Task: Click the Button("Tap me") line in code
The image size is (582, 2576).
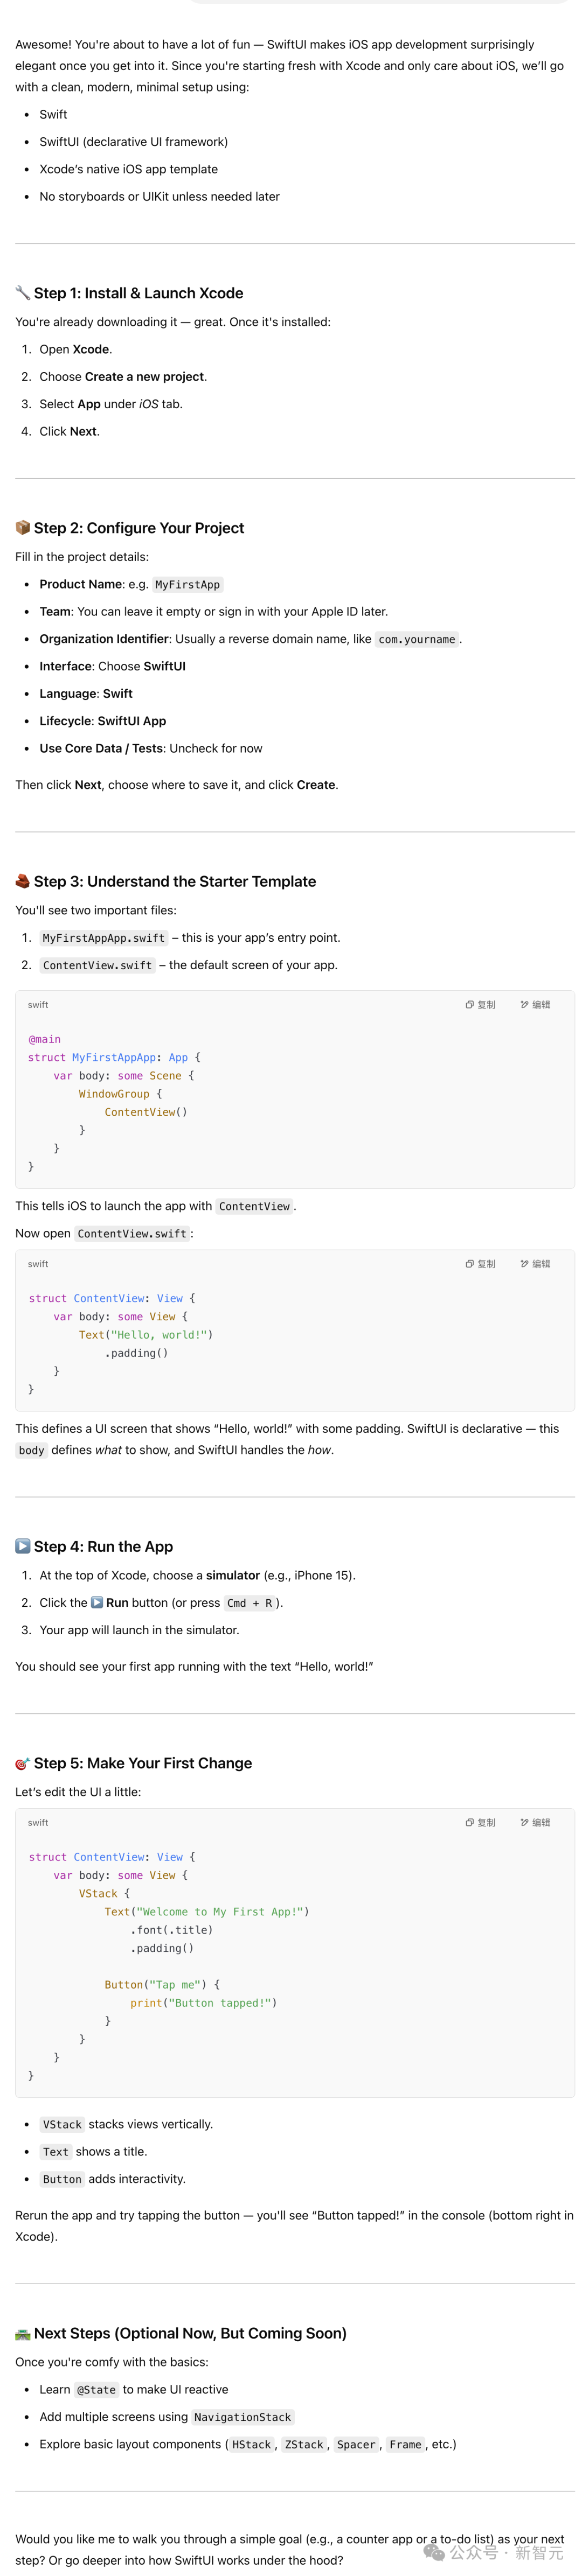Action: [x=162, y=1985]
